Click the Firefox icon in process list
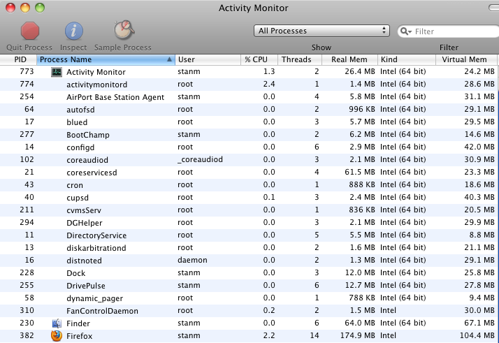The height and width of the screenshot is (343, 499). click(57, 336)
